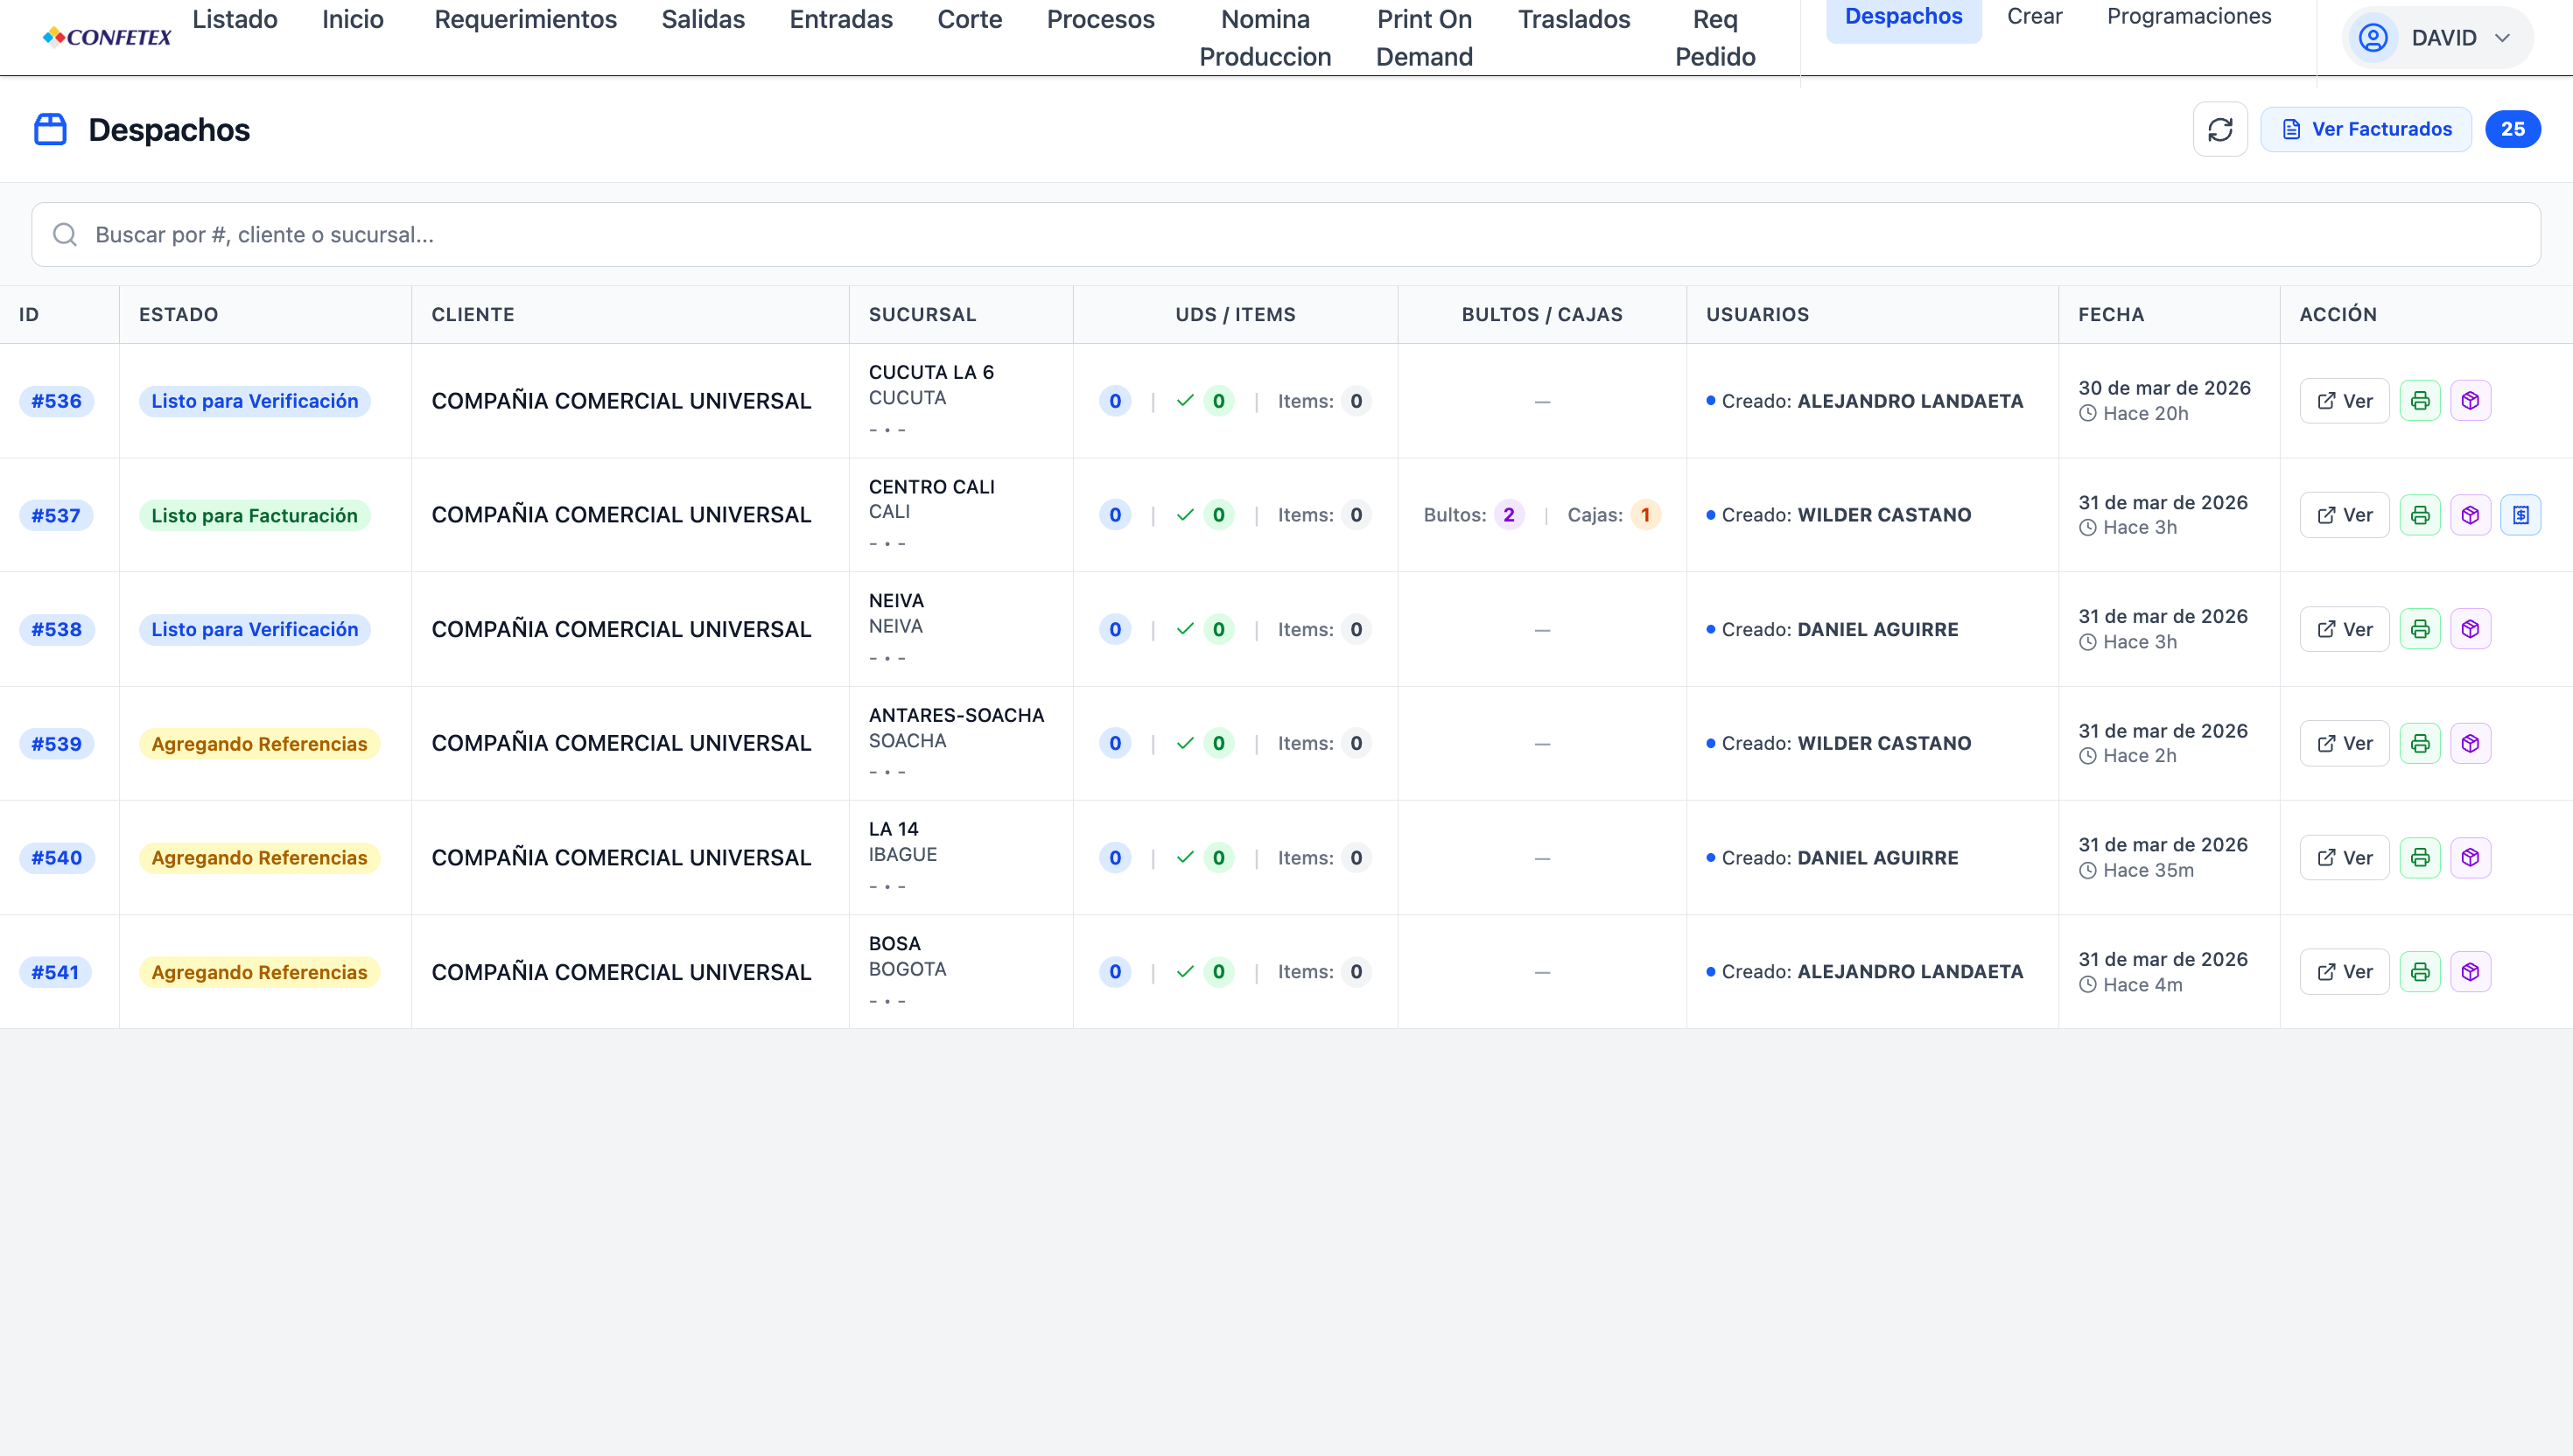
Task: Click Ver button for dispatch #539
Action: click(2344, 743)
